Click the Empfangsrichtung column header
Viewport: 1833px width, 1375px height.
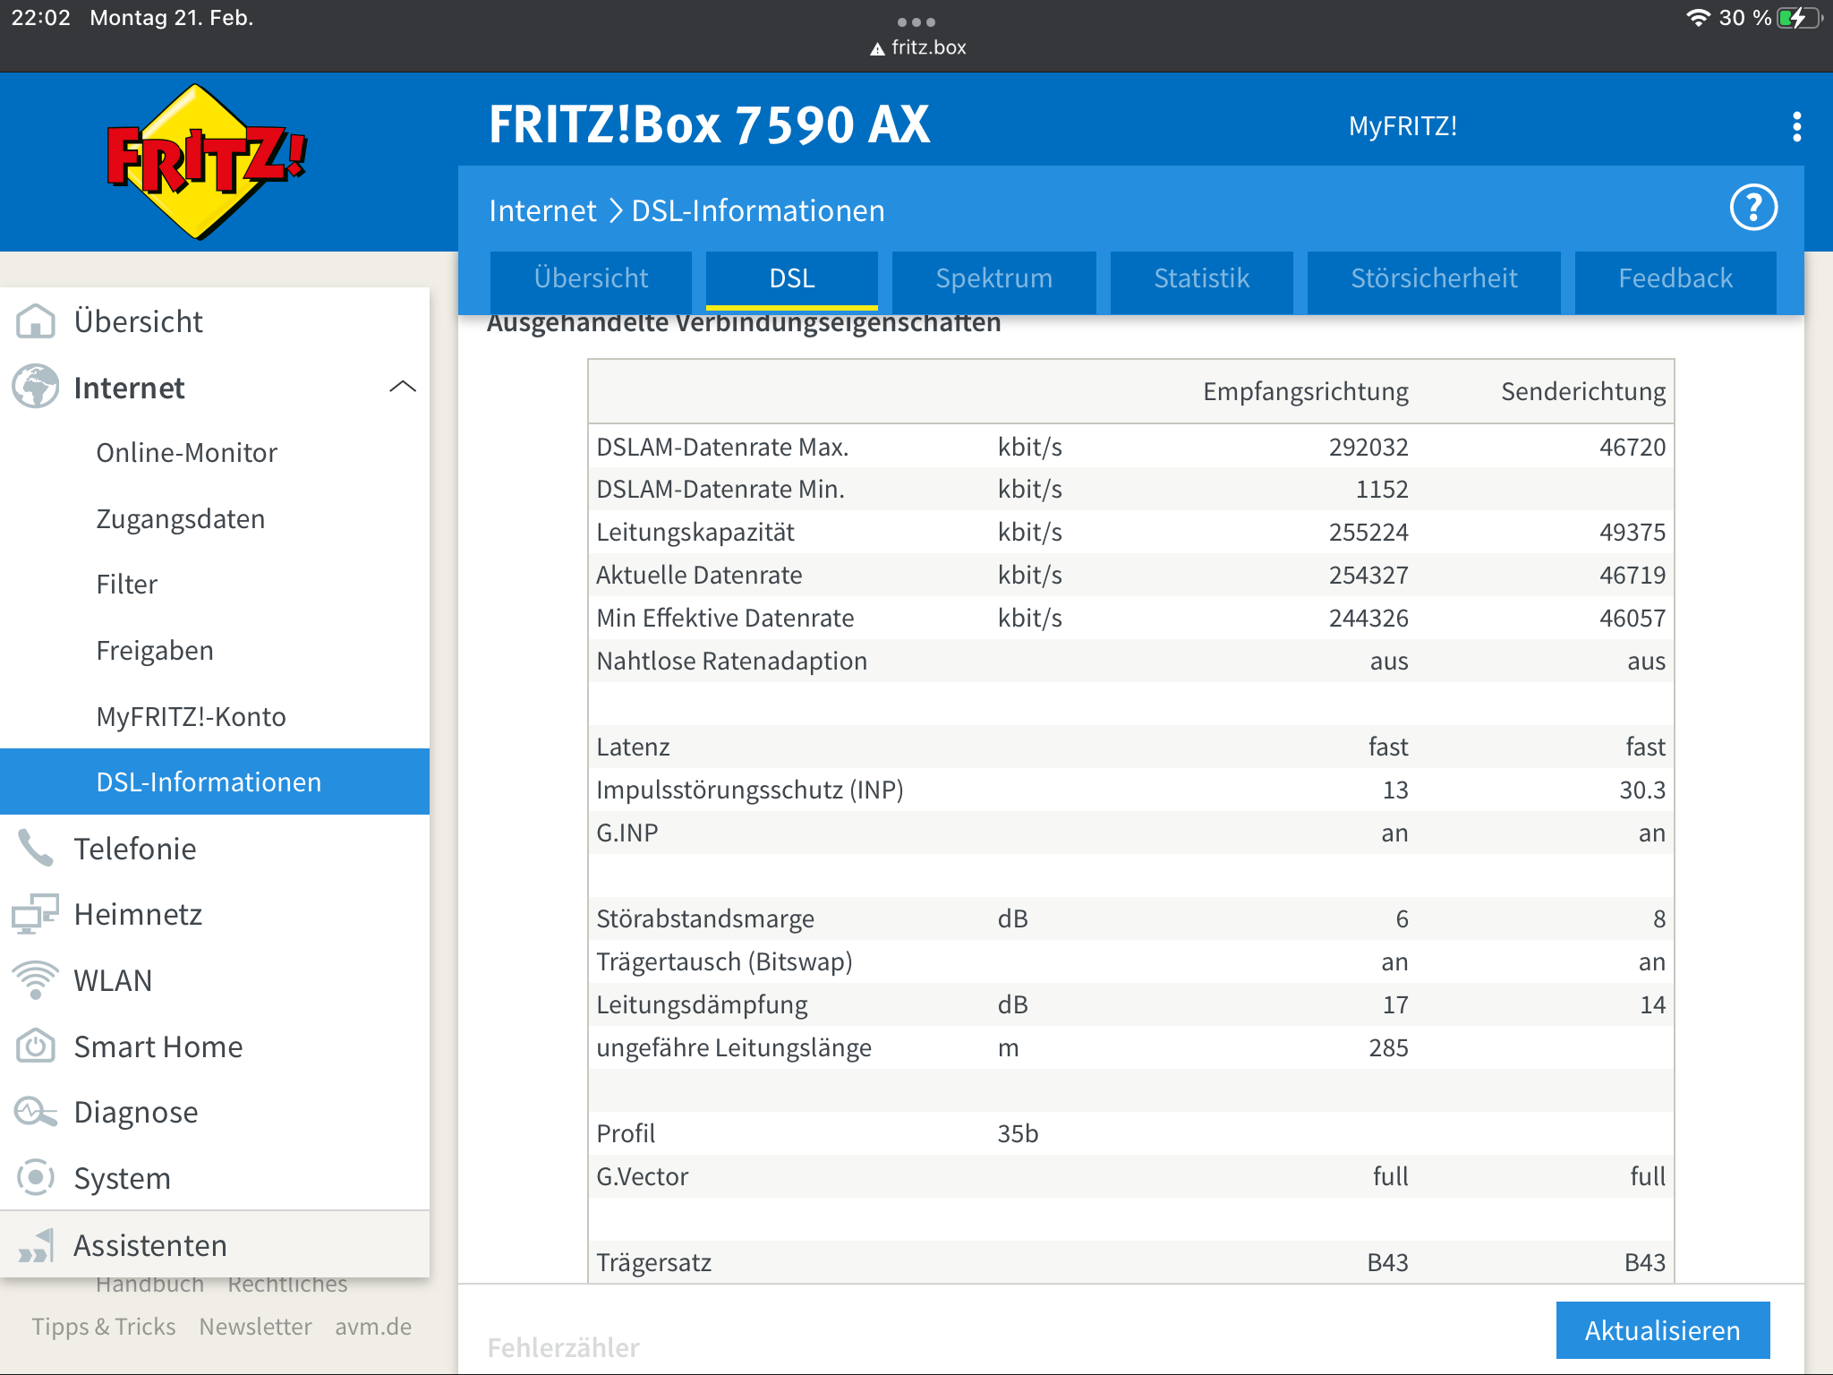1305,391
